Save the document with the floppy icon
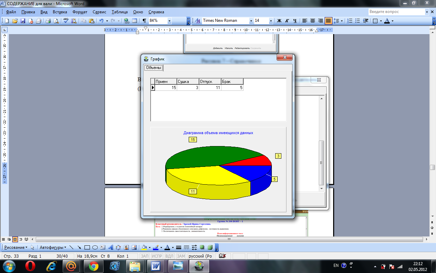This screenshot has width=436, height=273. tap(23, 21)
